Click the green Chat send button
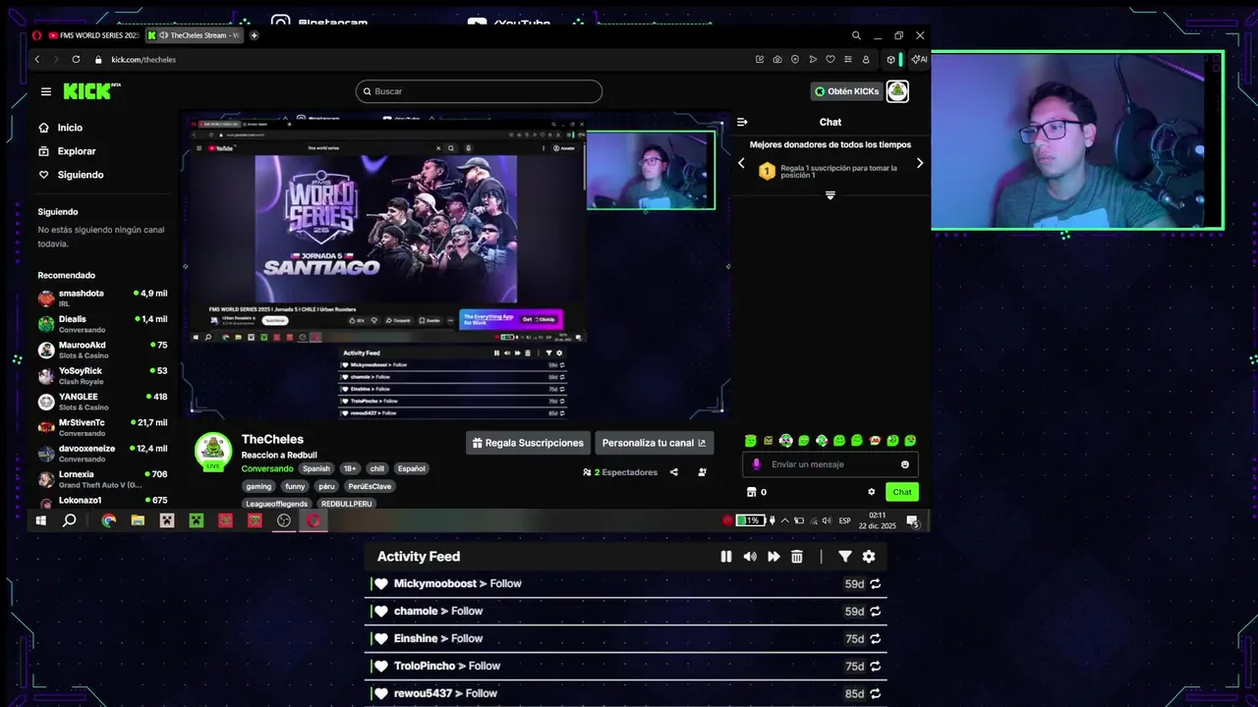The width and height of the screenshot is (1258, 707). (x=902, y=492)
